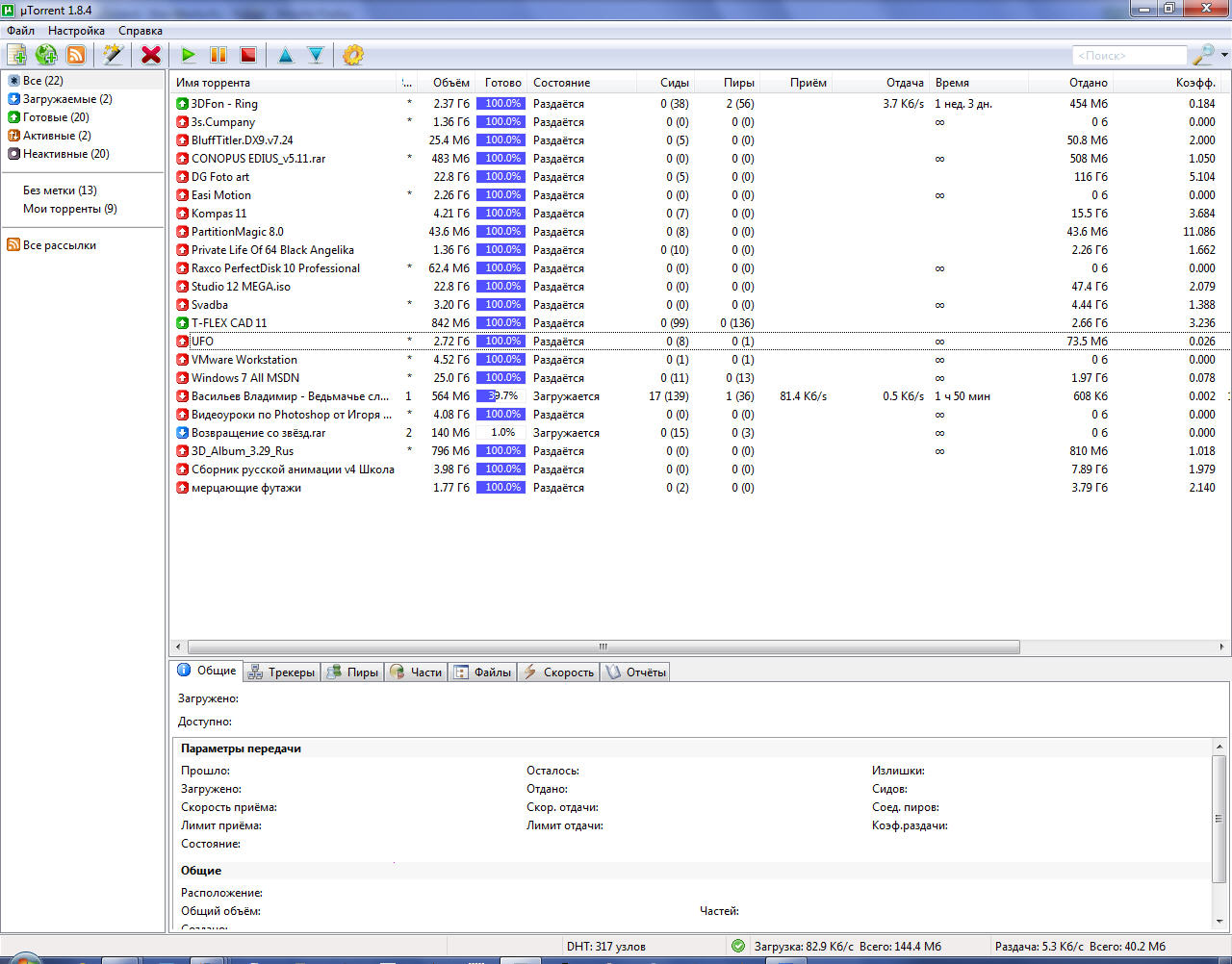Switch to the Скорость tab
The height and width of the screenshot is (964, 1232).
coord(558,672)
